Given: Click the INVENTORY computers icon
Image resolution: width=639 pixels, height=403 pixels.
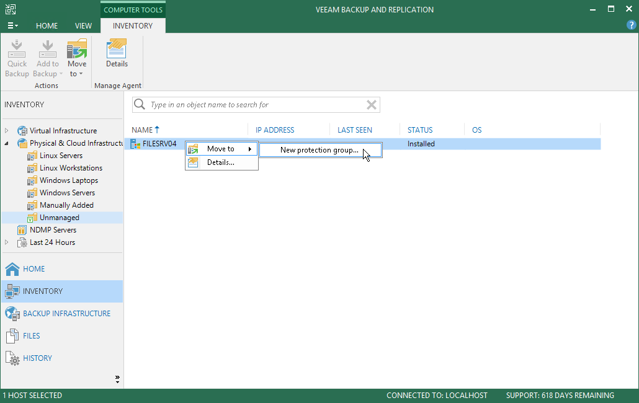Looking at the screenshot, I should coord(12,291).
